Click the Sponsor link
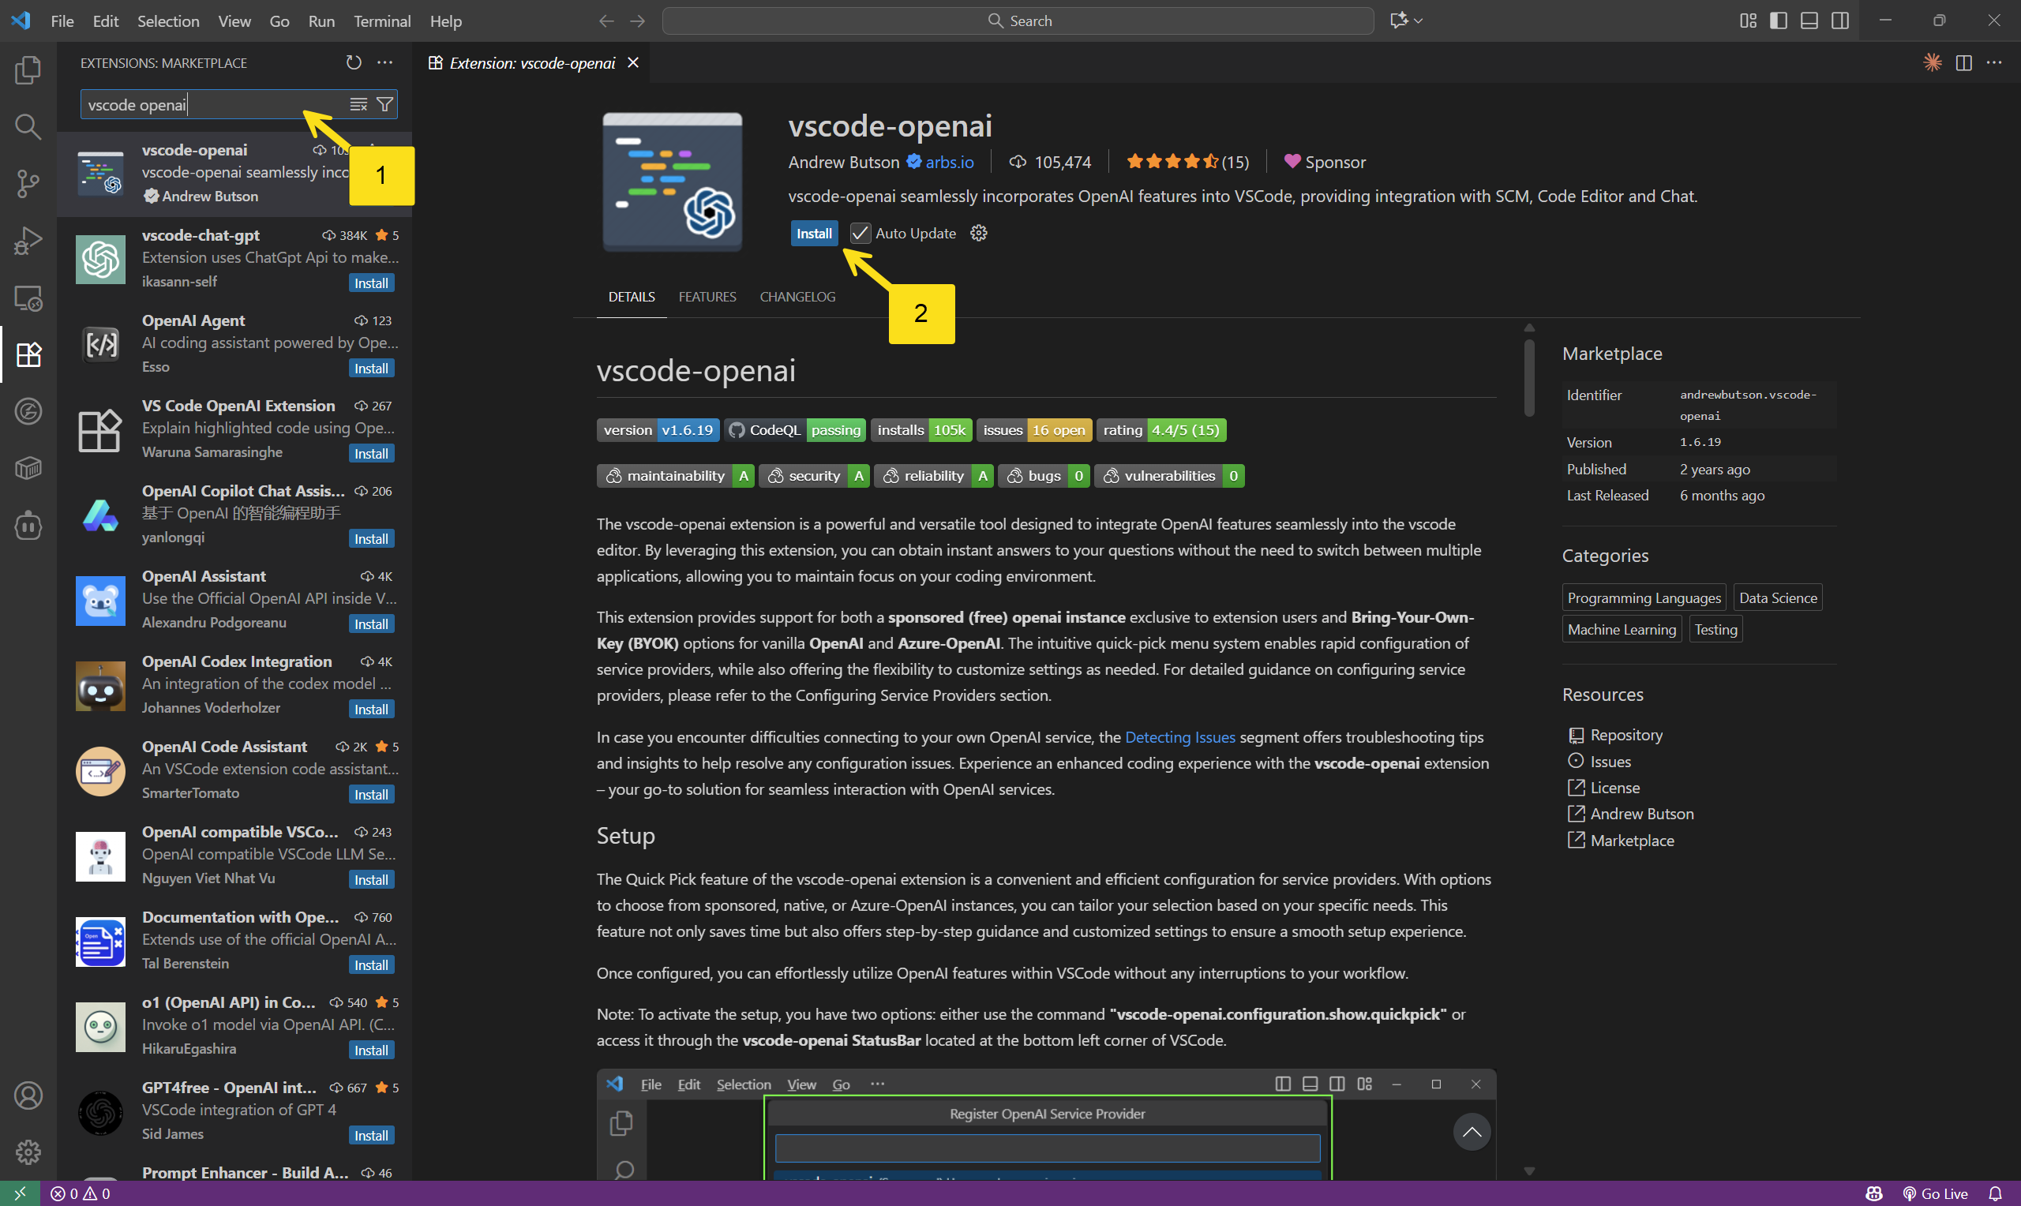Screen dimensions: 2021x1206 click(x=1325, y=162)
